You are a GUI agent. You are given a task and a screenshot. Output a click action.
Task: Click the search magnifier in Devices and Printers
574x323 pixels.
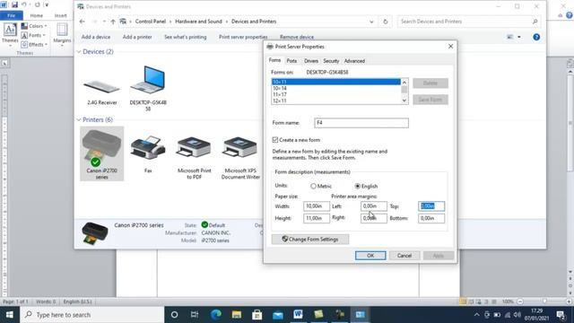(535, 22)
